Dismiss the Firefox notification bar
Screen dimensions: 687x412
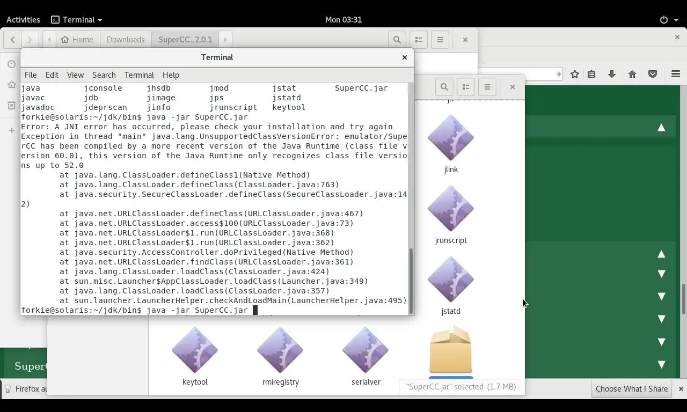click(x=681, y=389)
